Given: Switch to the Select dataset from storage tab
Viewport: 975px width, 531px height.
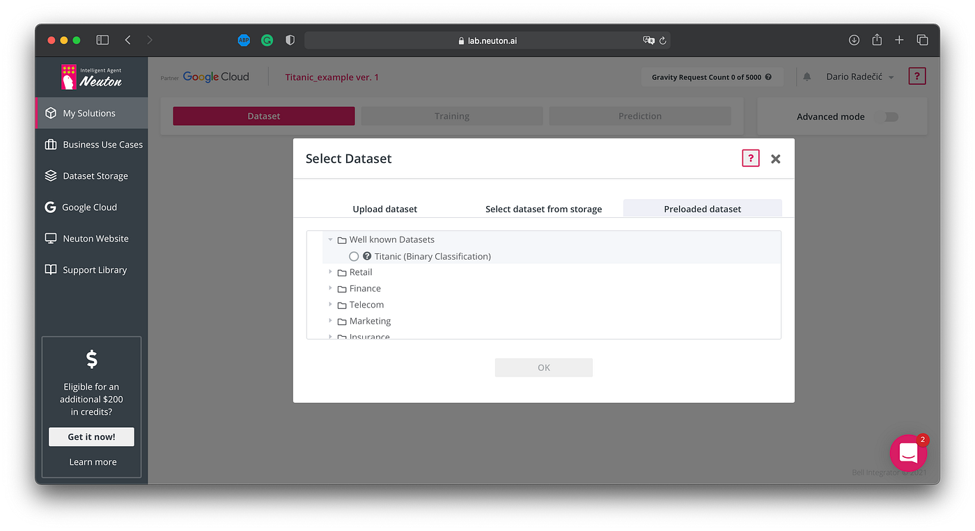Looking at the screenshot, I should (x=543, y=208).
